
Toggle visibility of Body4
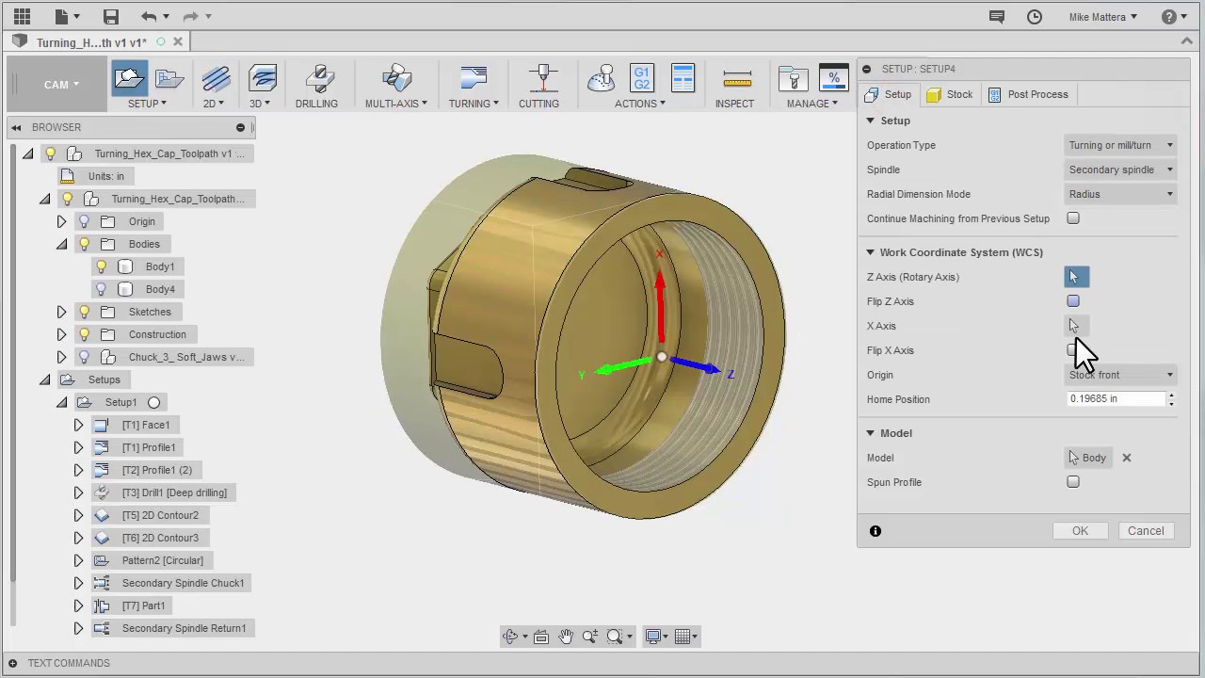(102, 289)
